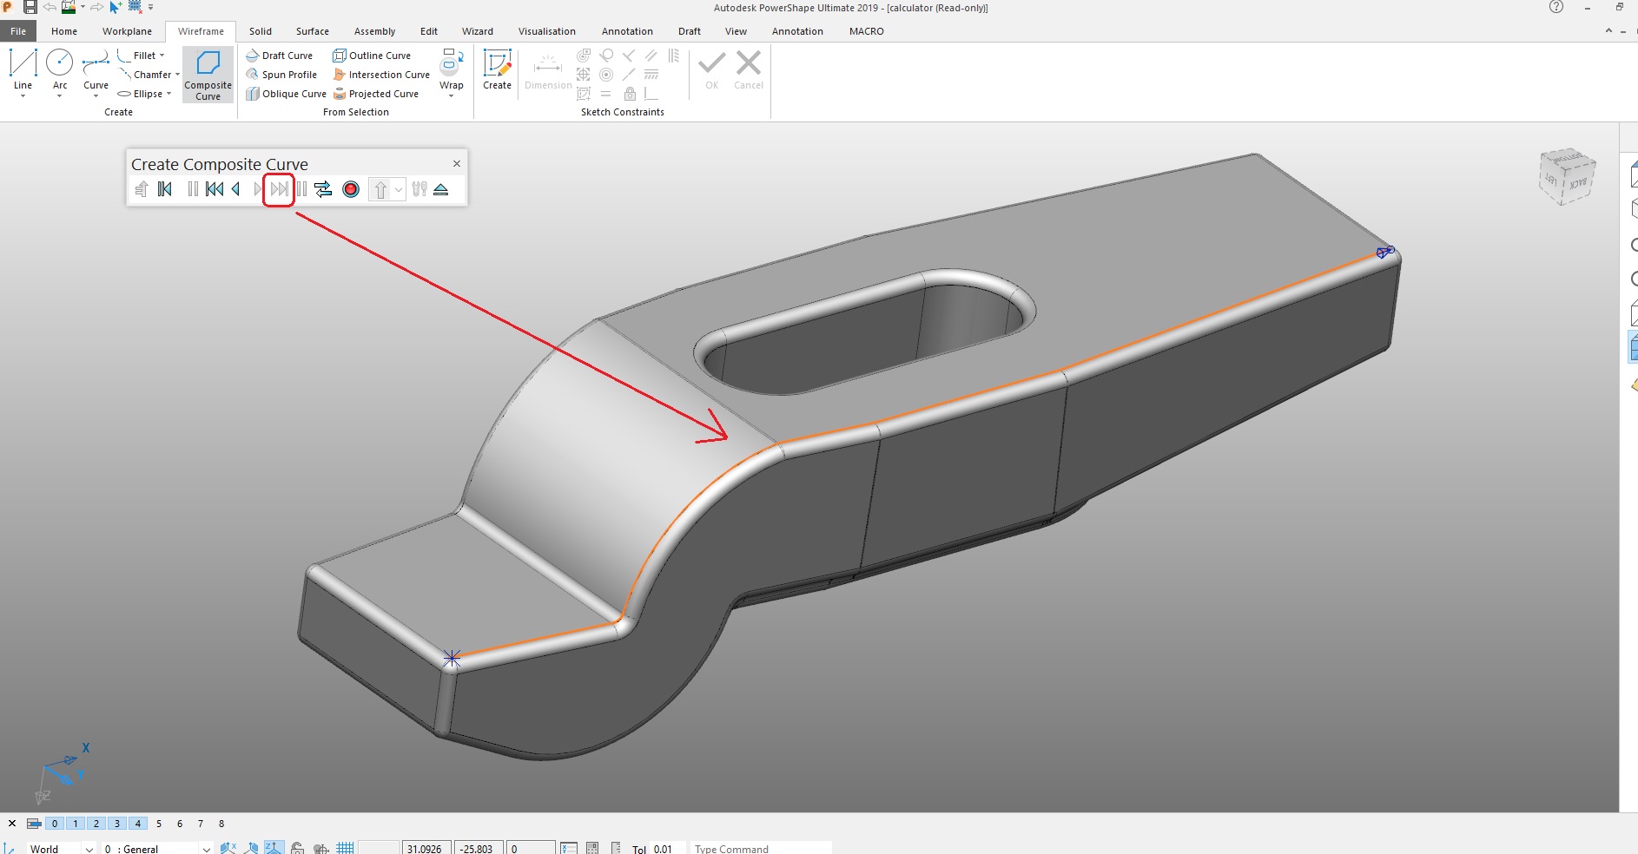Open the General level dropdown
Image resolution: width=1638 pixels, height=854 pixels.
click(x=205, y=848)
